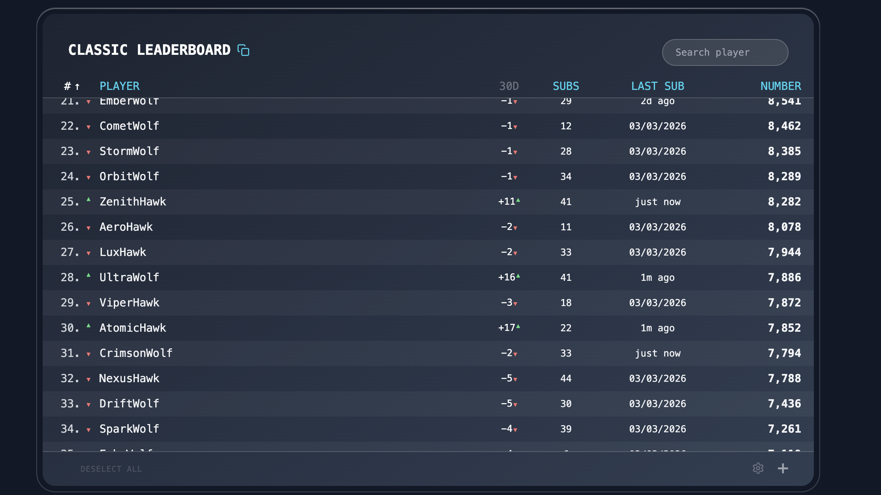Click inside the Search player field
The height and width of the screenshot is (495, 881).
pyautogui.click(x=725, y=52)
